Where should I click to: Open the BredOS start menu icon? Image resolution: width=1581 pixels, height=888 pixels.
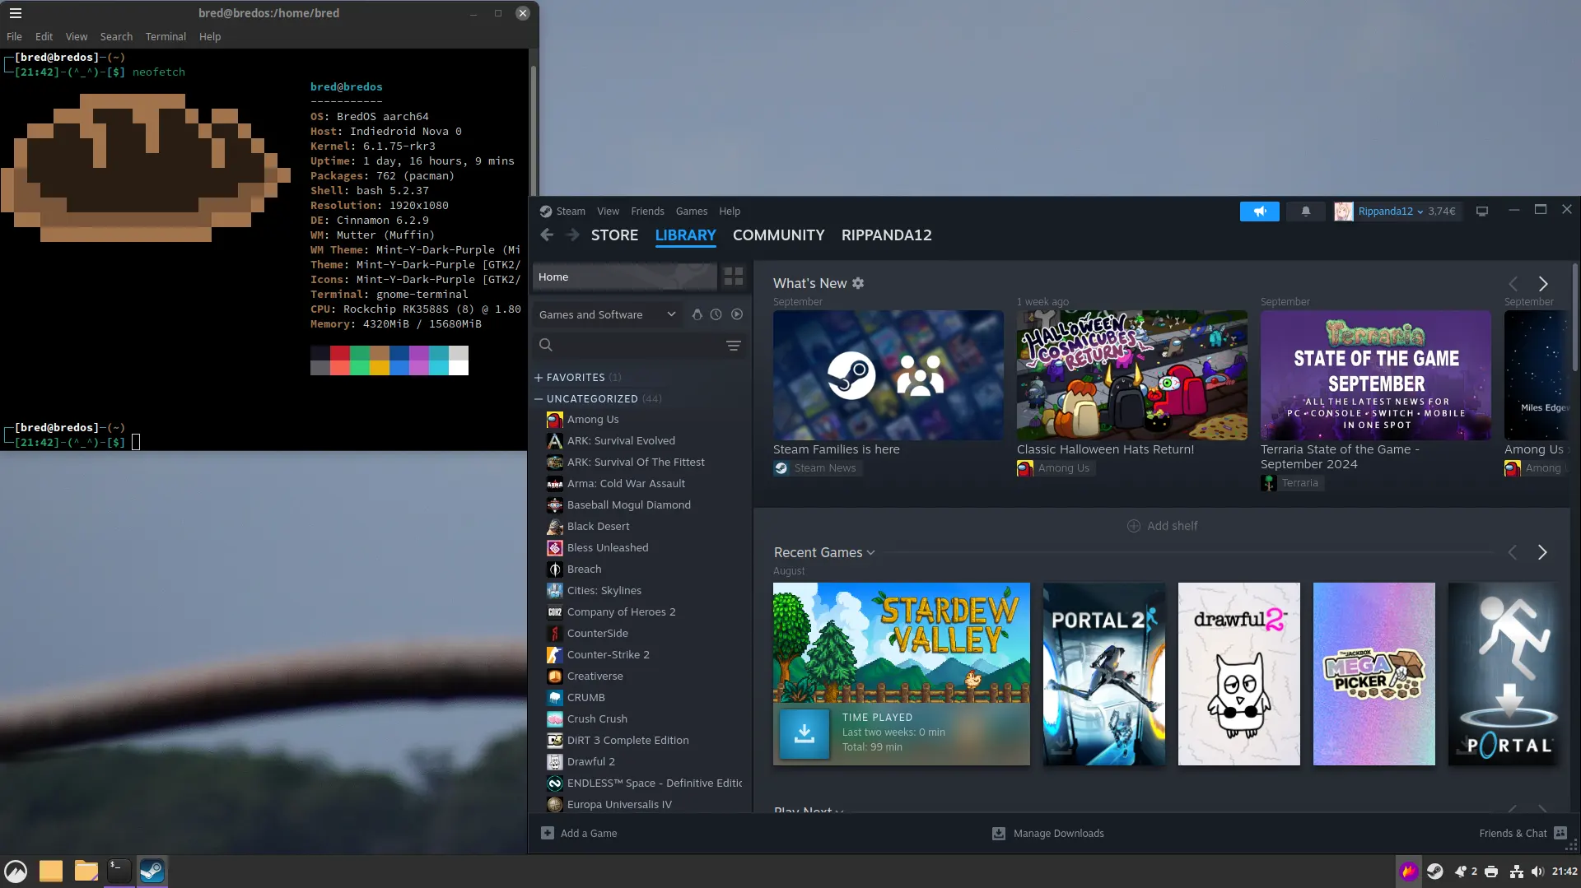(16, 872)
